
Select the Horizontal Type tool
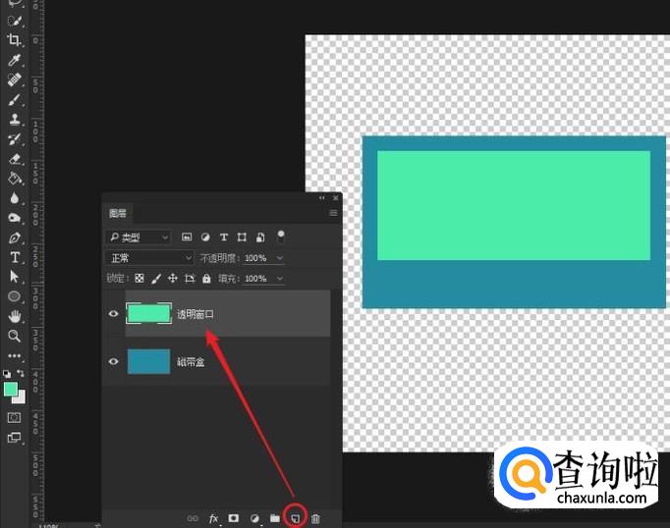[x=14, y=257]
